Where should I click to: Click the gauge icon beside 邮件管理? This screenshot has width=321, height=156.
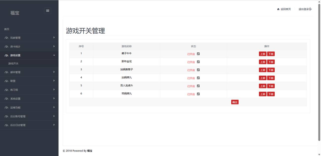[7, 72]
